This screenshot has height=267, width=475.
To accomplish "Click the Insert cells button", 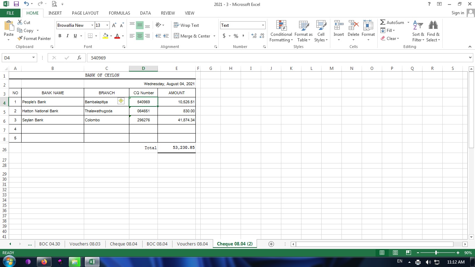I will pos(339,31).
